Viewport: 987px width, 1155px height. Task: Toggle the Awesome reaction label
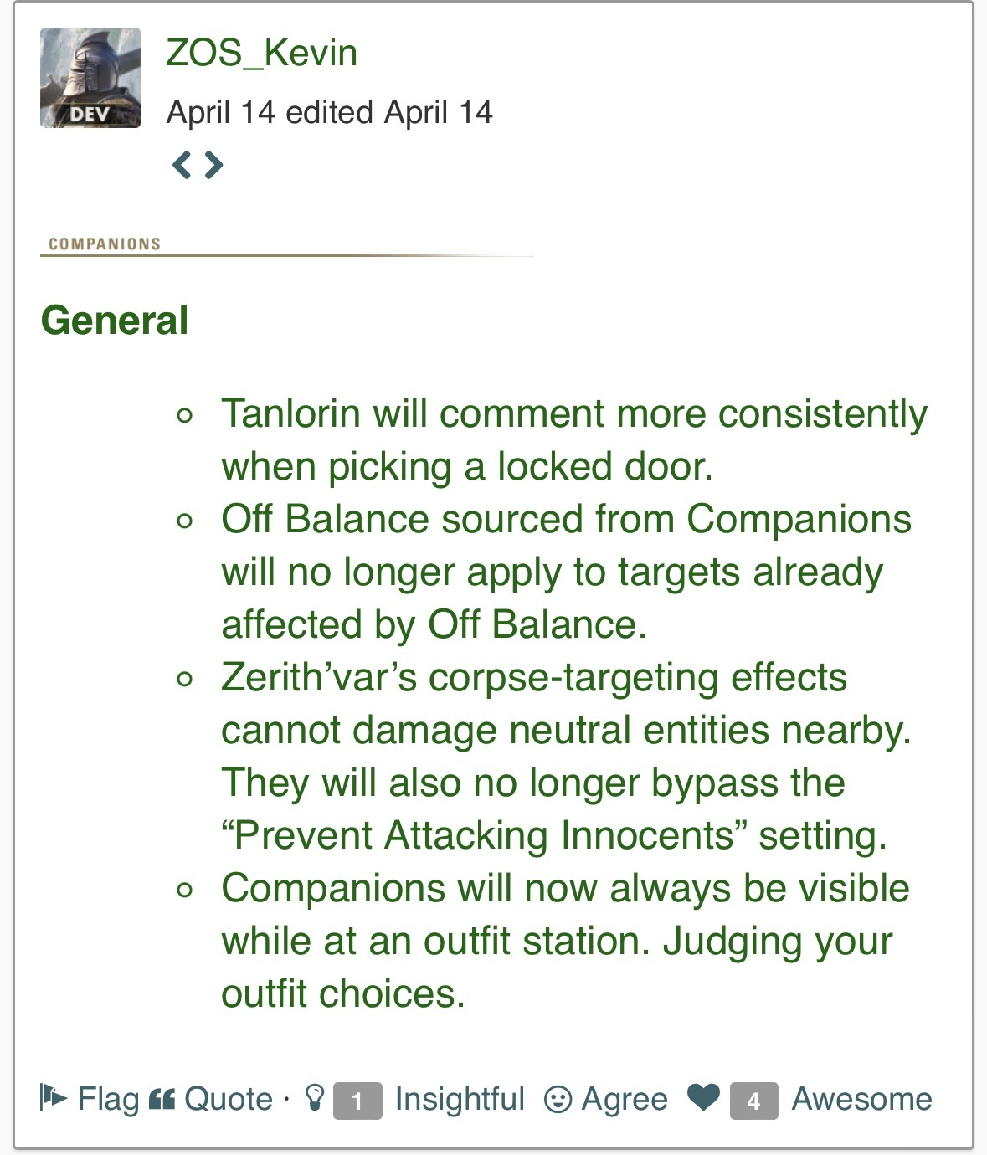click(x=861, y=1099)
